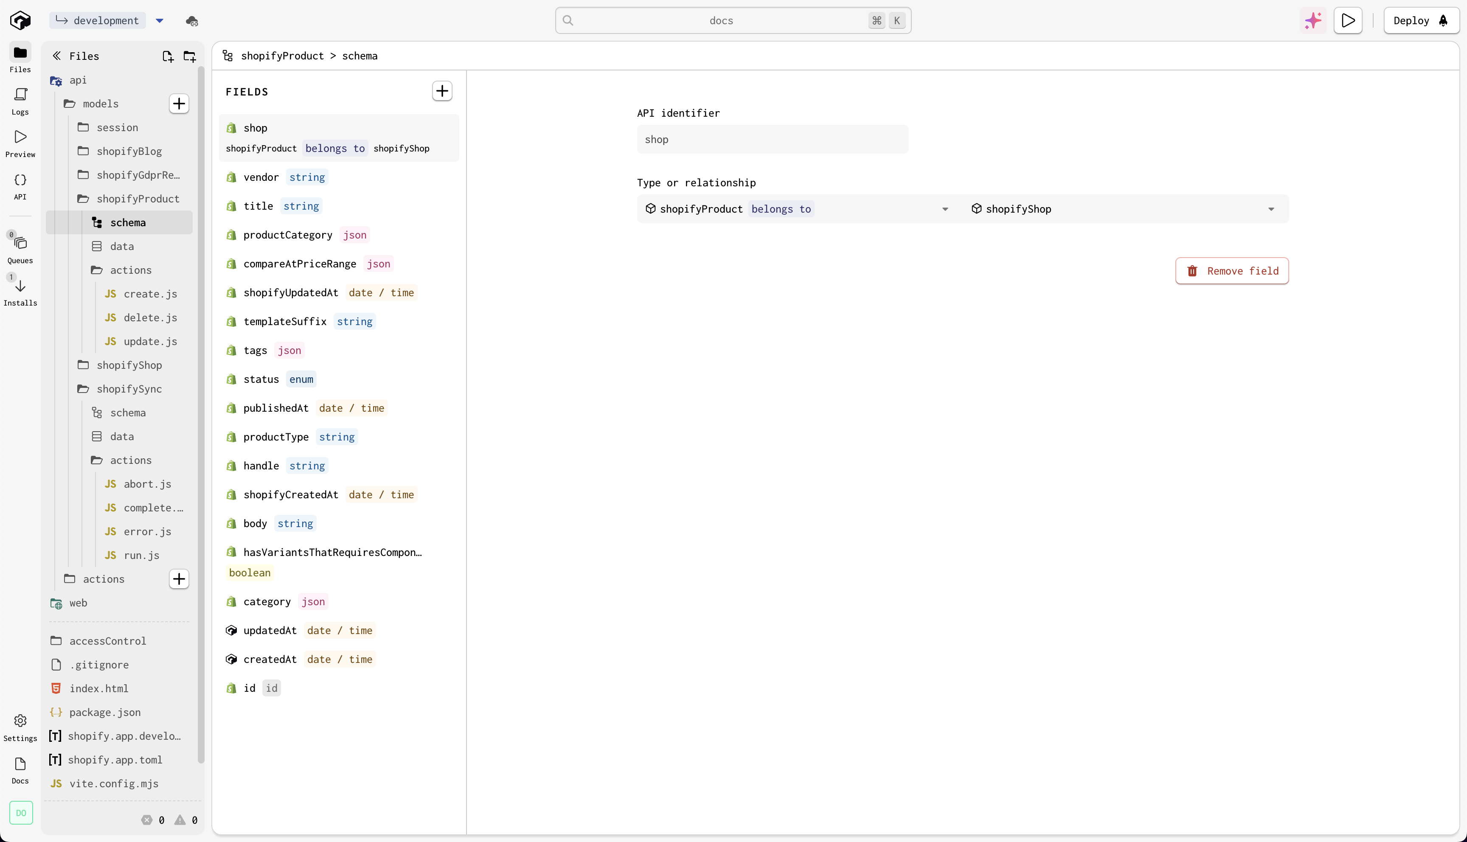The width and height of the screenshot is (1467, 842).
Task: Select the vendor string field
Action: point(339,177)
